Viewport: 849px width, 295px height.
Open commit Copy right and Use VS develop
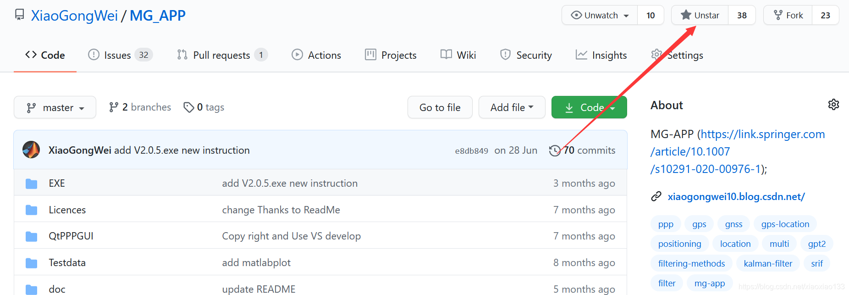(x=292, y=236)
